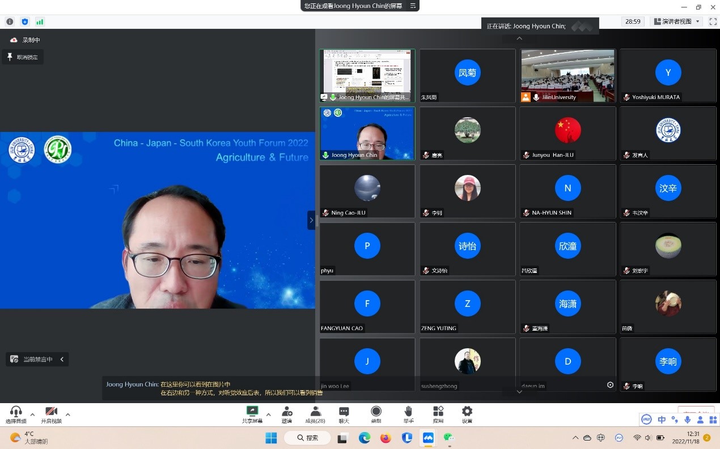Raise hand with the 举手 icon
This screenshot has width=720, height=449.
click(408, 412)
